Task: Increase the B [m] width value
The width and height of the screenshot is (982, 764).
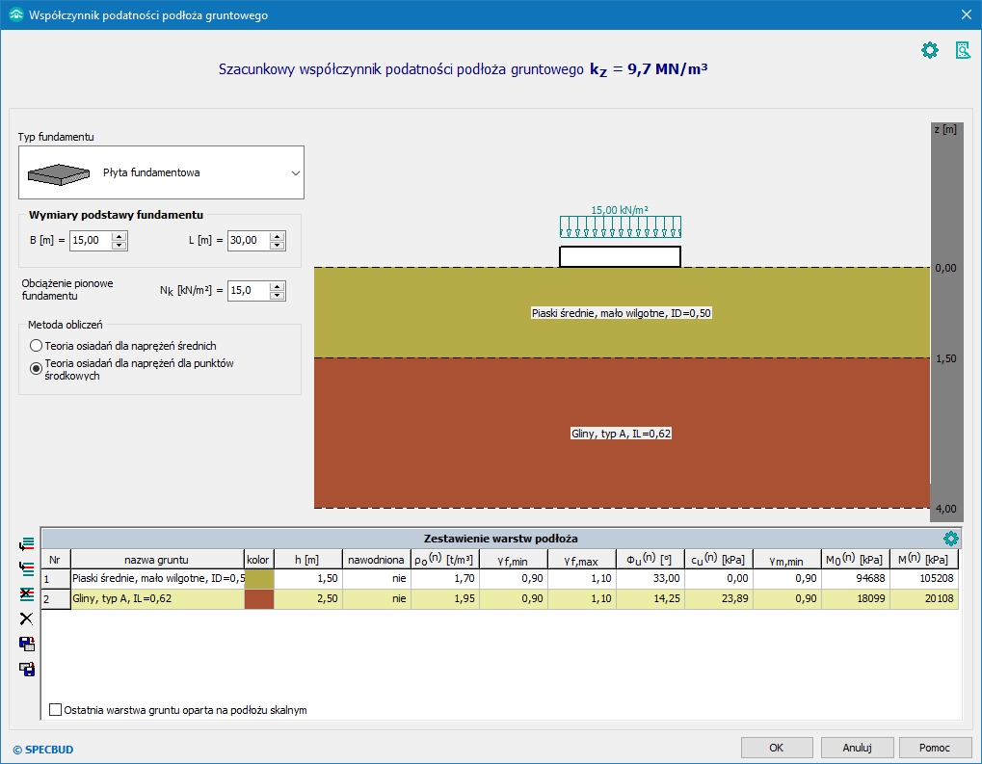Action: click(x=119, y=236)
